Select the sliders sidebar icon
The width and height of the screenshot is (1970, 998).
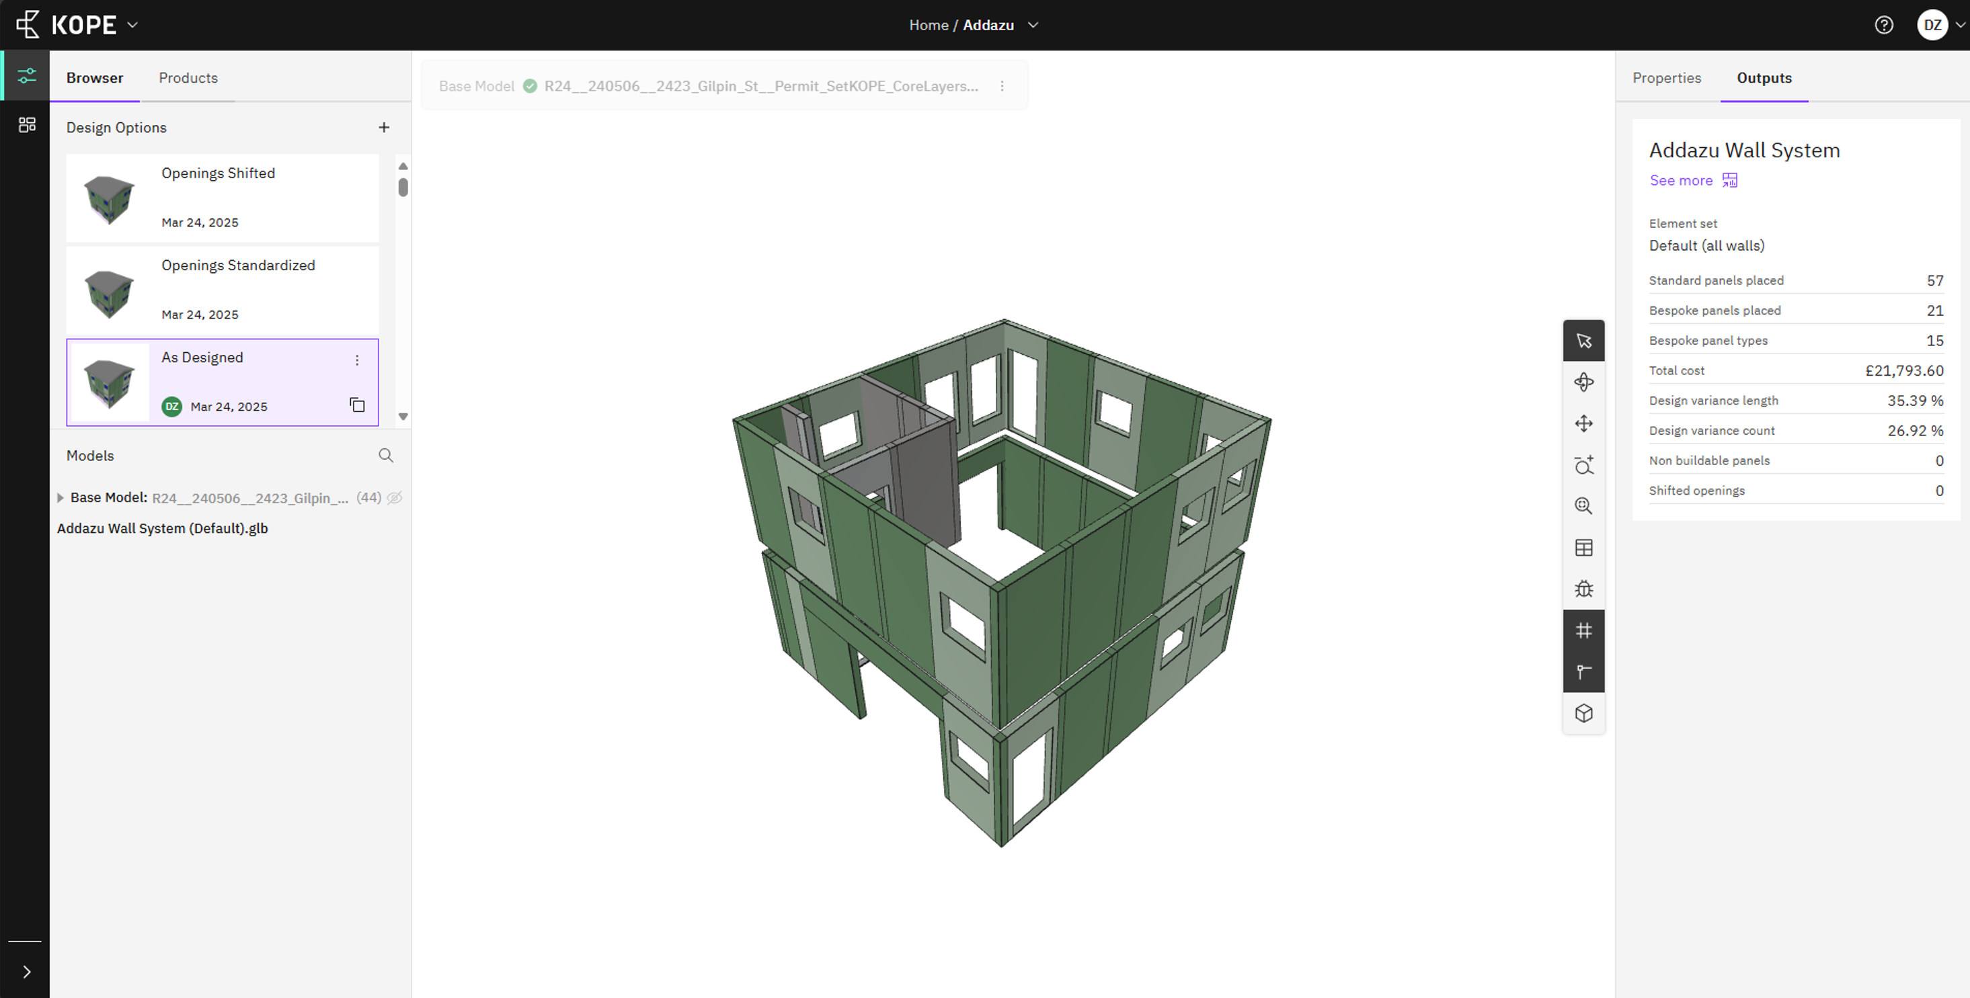(x=27, y=76)
